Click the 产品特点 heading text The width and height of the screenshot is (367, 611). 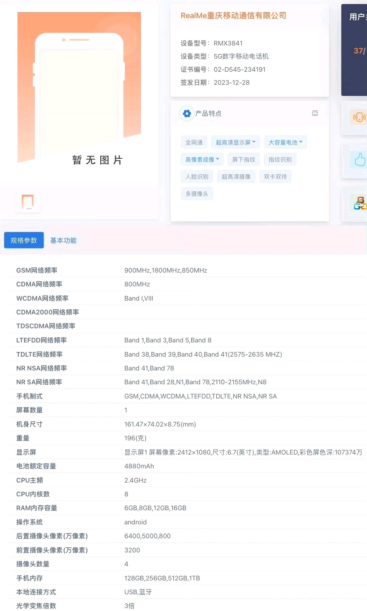coord(208,114)
